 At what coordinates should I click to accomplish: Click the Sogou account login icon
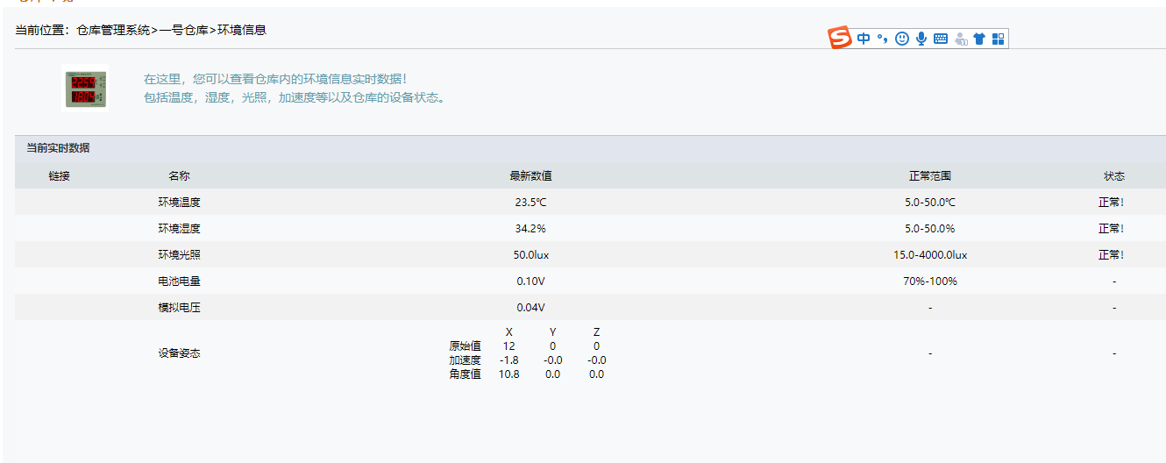click(x=960, y=39)
